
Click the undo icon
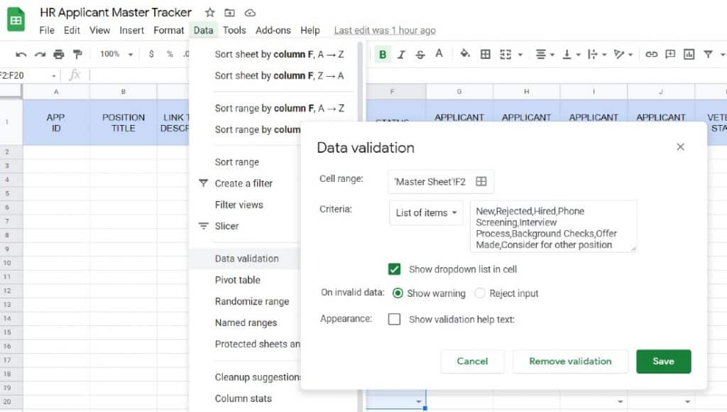[21, 54]
